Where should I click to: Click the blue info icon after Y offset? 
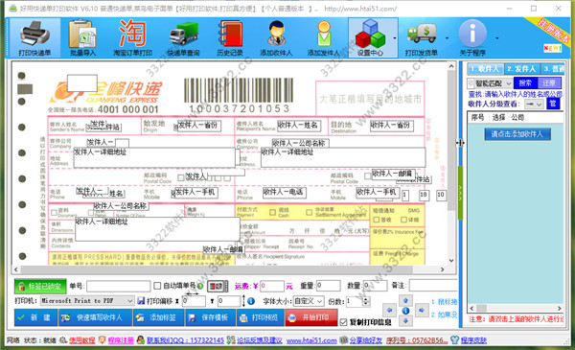[251, 301]
